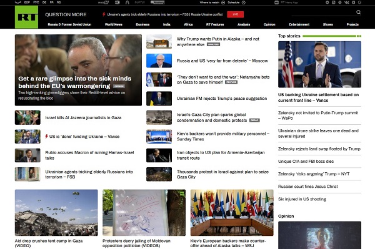Open thumbnail for 'Why Trump wants Putin in Alaska'
375x249 pixels.
click(159, 42)
